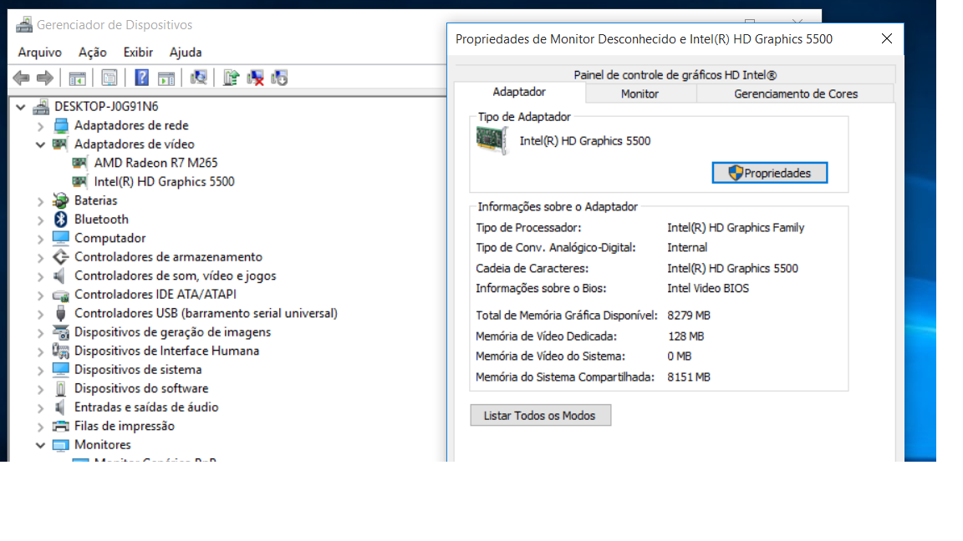The image size is (963, 541).
Task: Expand Controladores IDE ATA/ATAPI
Action: pos(40,296)
